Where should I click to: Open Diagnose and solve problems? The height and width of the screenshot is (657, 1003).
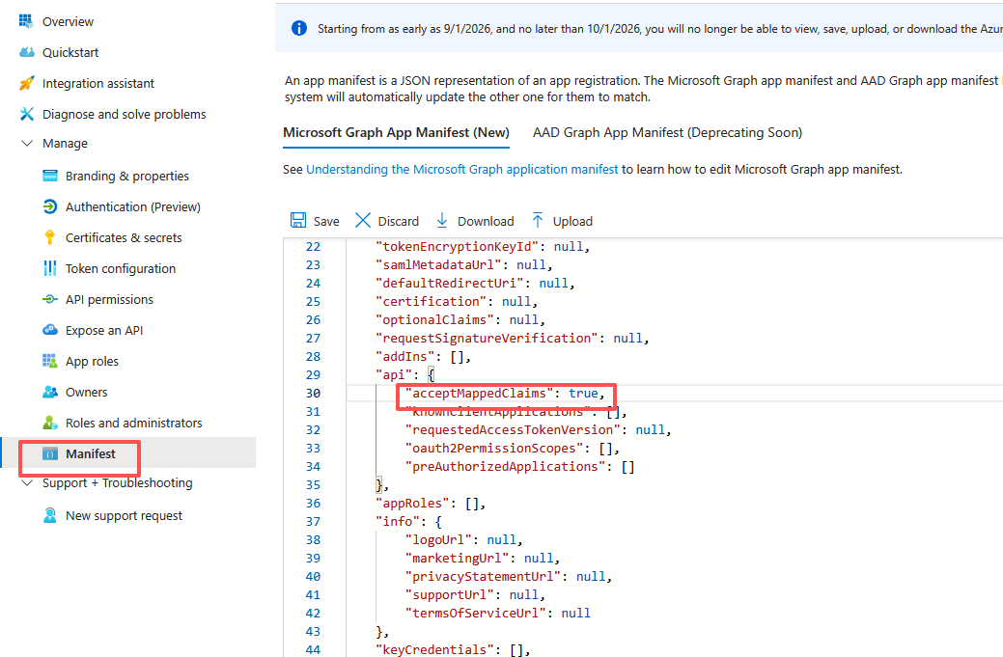(125, 114)
